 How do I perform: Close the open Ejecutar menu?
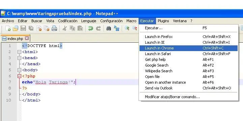[x=147, y=21]
